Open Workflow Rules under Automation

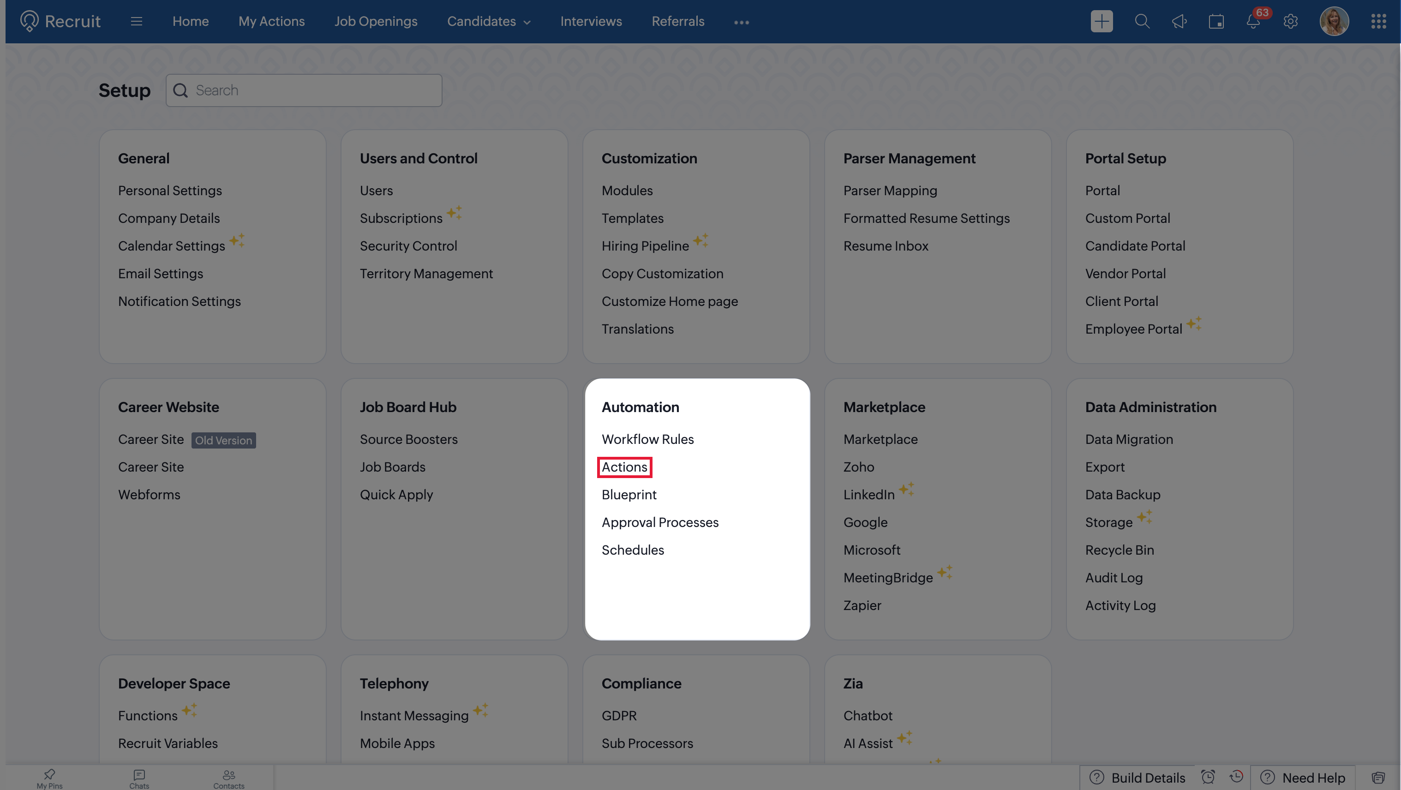coord(648,439)
